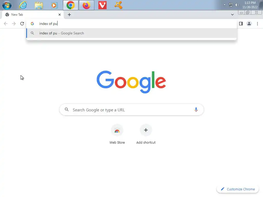Go forward with the forward arrow
This screenshot has width=263, height=197.
click(14, 24)
